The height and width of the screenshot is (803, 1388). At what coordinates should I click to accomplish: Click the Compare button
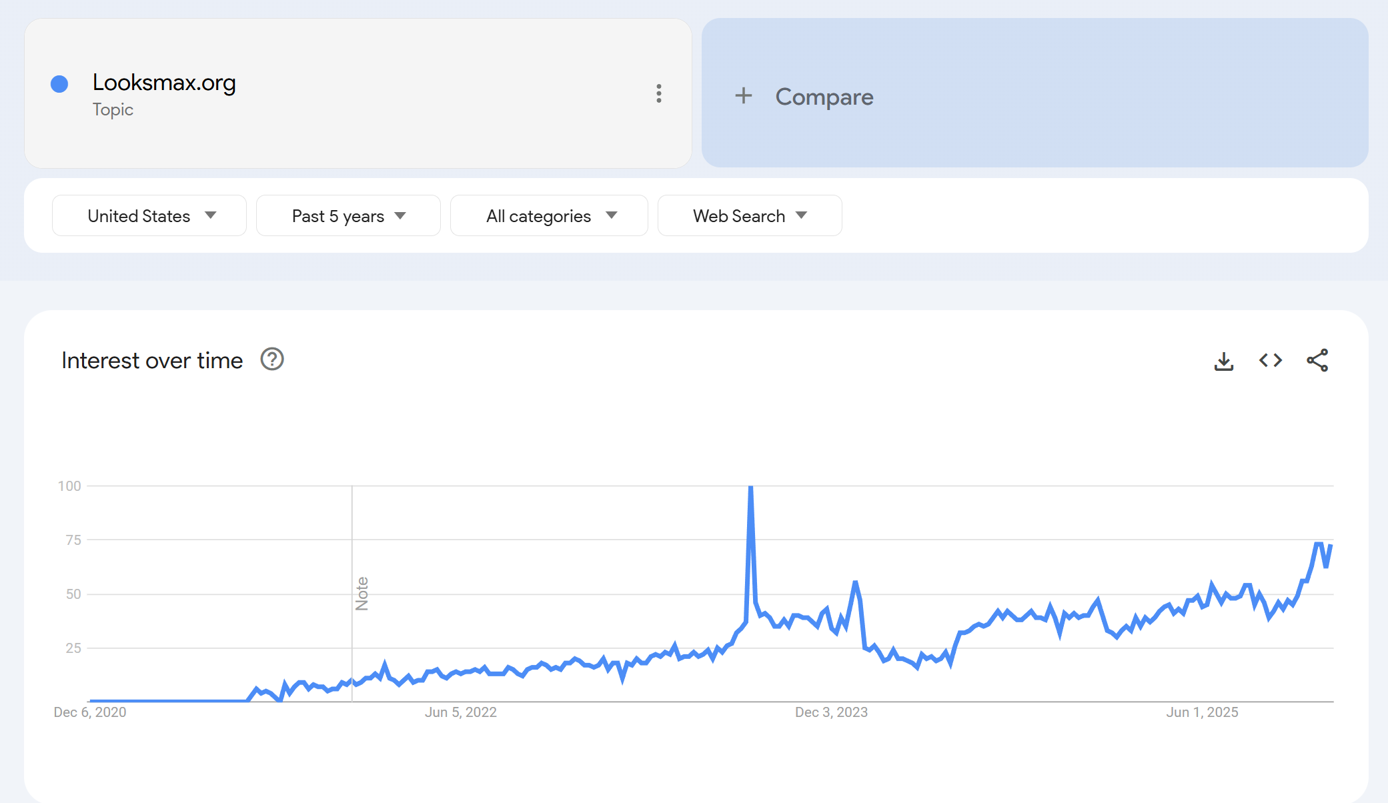point(824,97)
